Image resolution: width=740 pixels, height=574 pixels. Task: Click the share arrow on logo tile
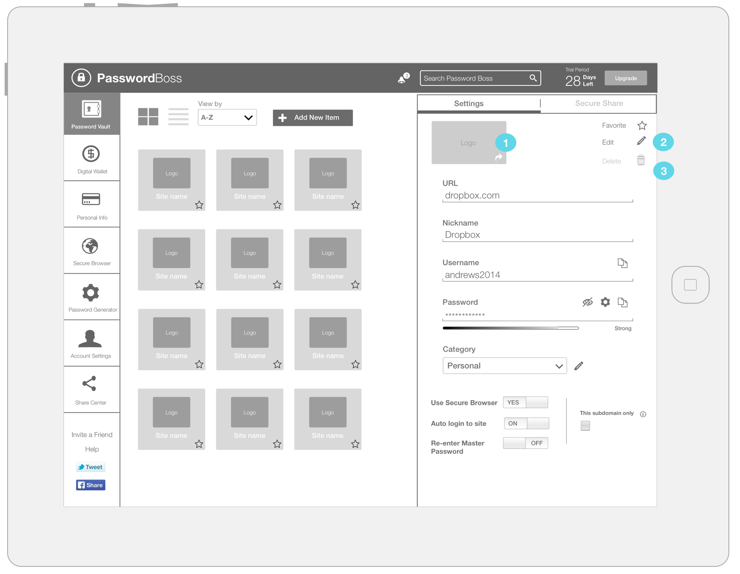coord(499,157)
